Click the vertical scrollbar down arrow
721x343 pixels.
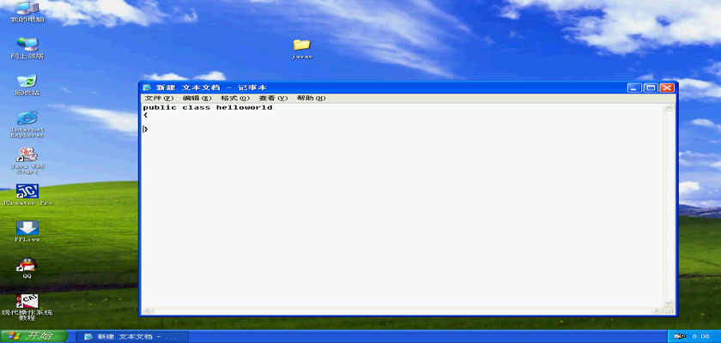click(669, 303)
